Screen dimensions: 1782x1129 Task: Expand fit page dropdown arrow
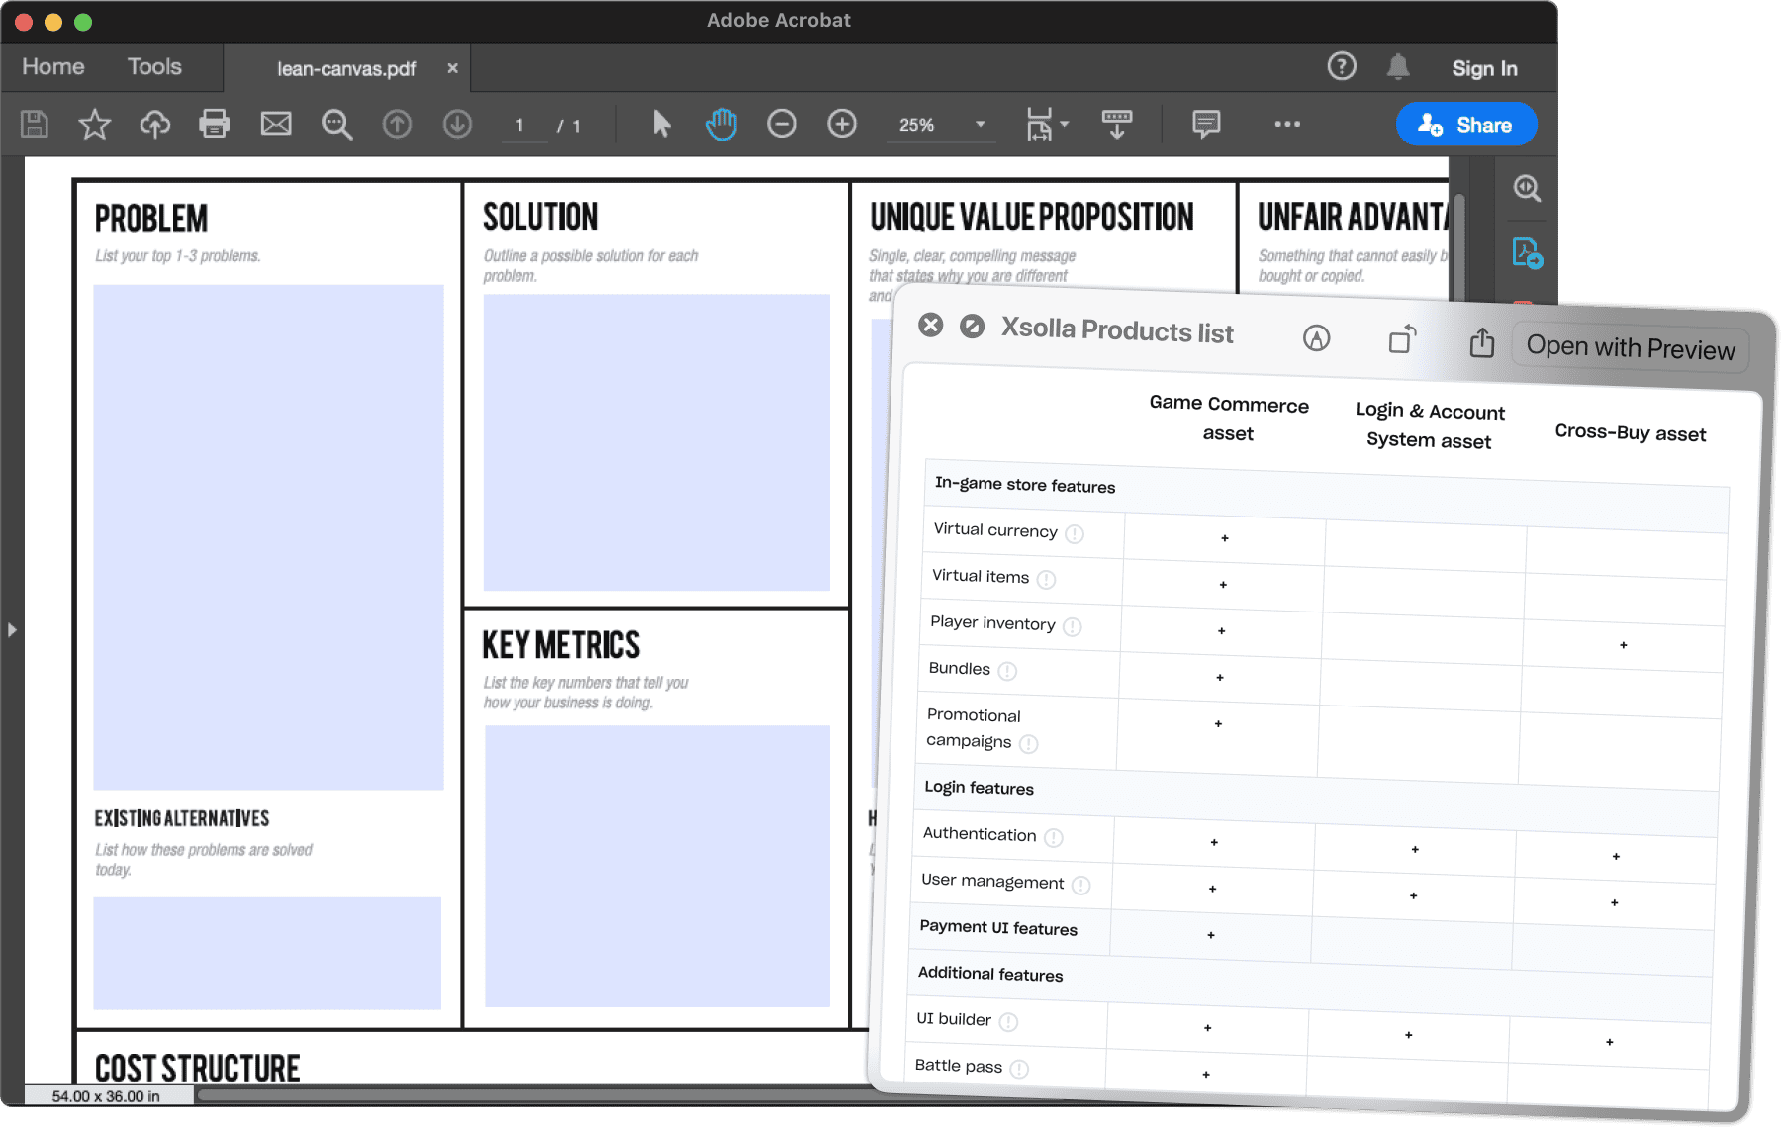point(1065,124)
